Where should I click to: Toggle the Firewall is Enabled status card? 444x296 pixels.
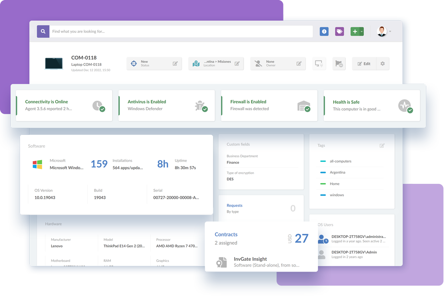pyautogui.click(x=269, y=105)
